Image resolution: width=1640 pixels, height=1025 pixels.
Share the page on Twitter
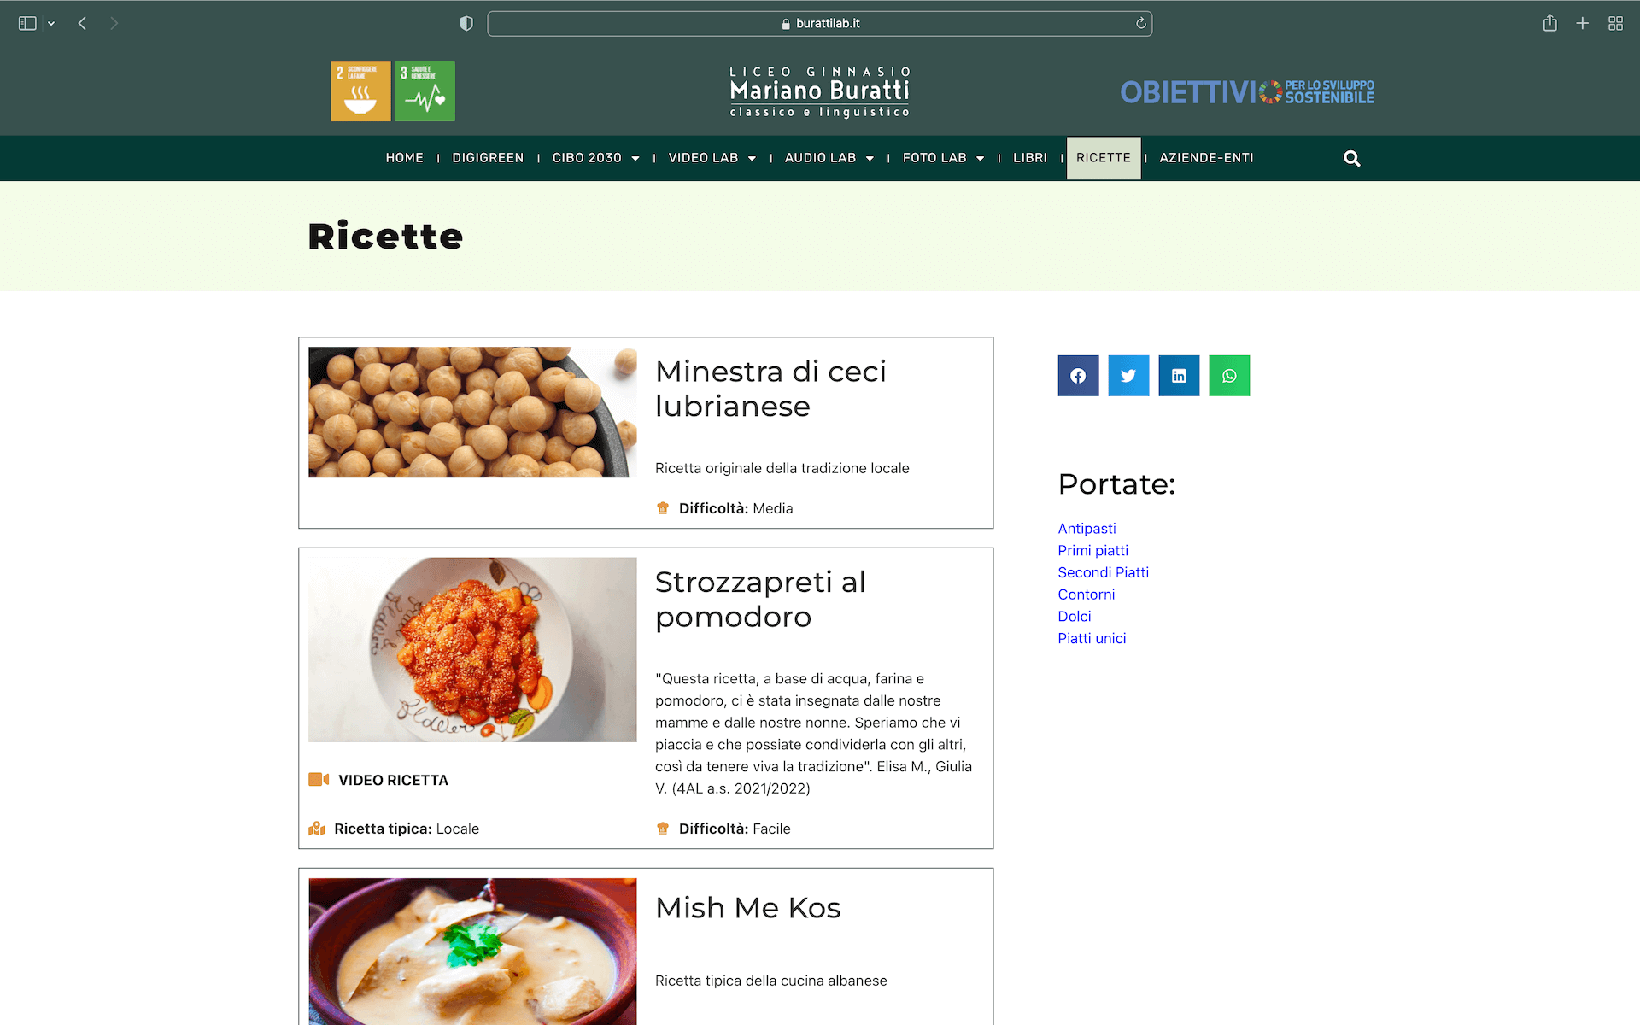[x=1128, y=376]
